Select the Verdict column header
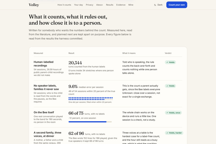 (x=168, y=53)
